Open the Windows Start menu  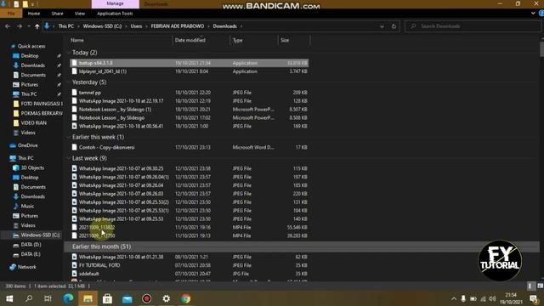pyautogui.click(x=9, y=298)
